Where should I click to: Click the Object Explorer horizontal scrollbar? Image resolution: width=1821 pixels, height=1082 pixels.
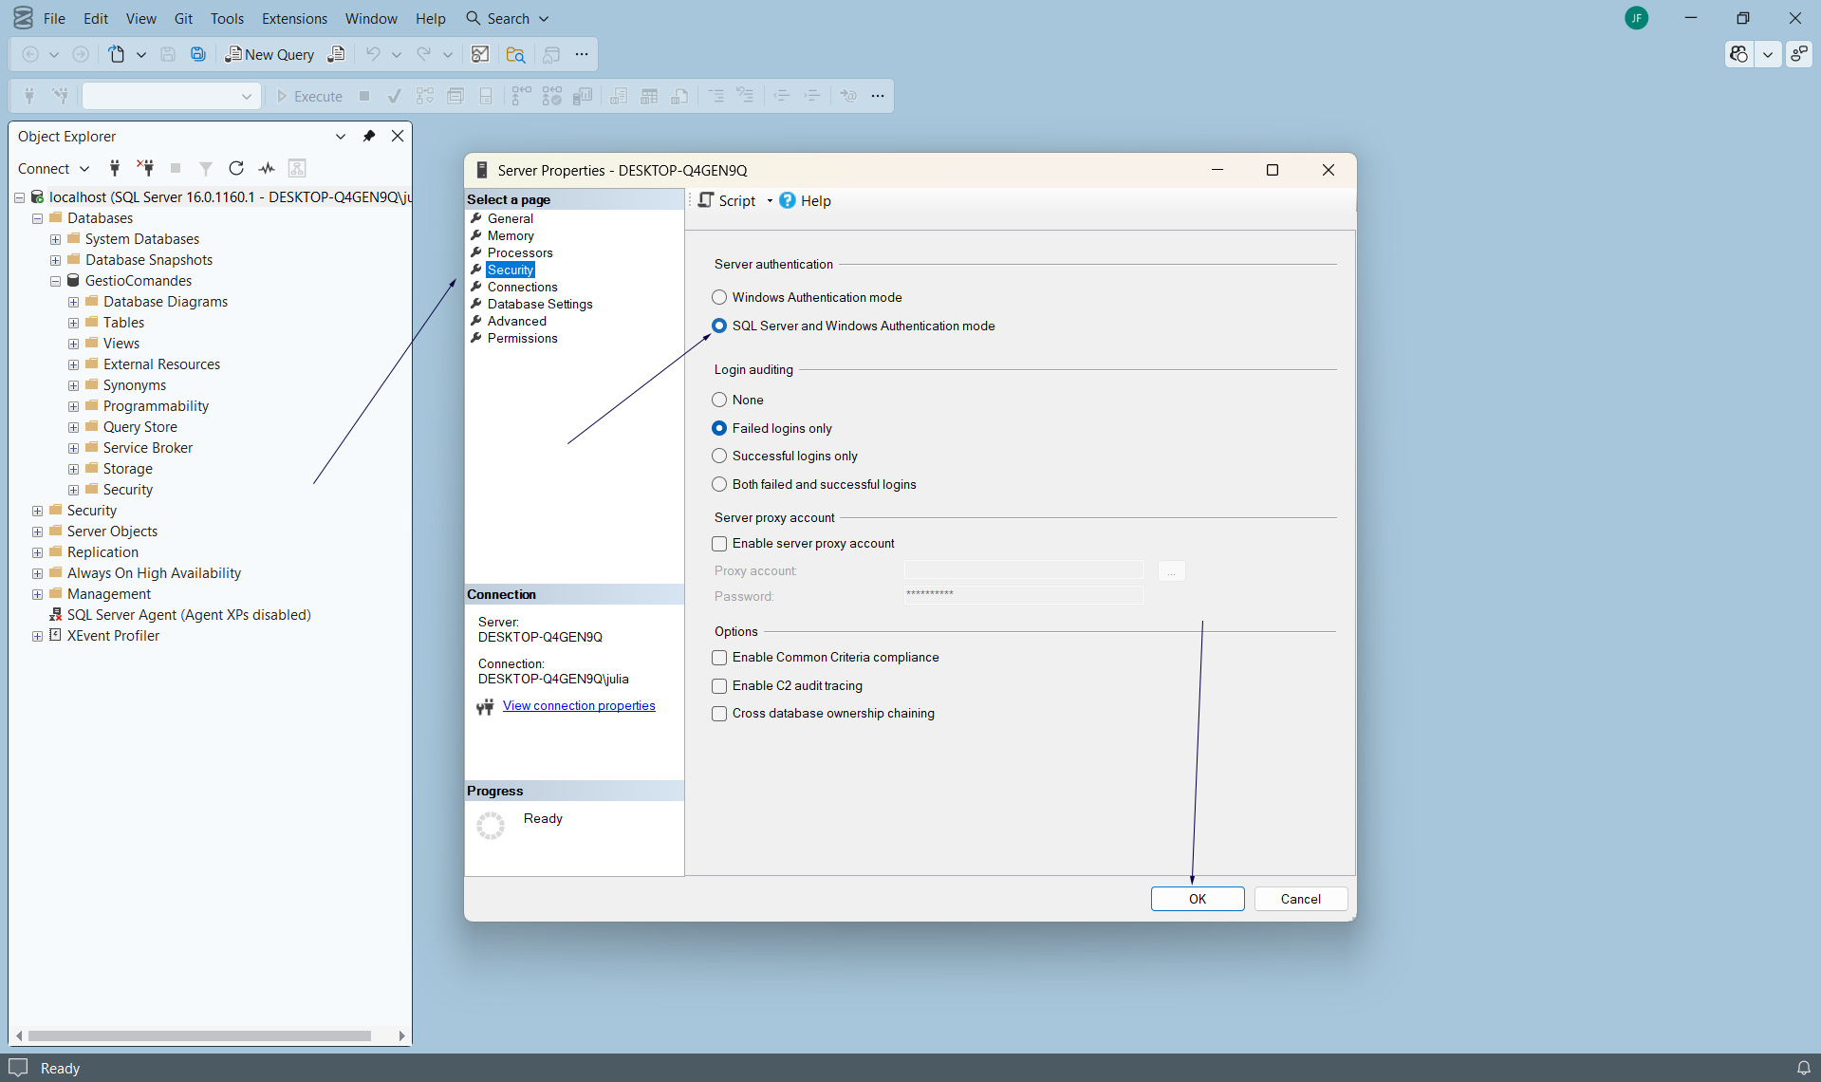pos(199,1035)
